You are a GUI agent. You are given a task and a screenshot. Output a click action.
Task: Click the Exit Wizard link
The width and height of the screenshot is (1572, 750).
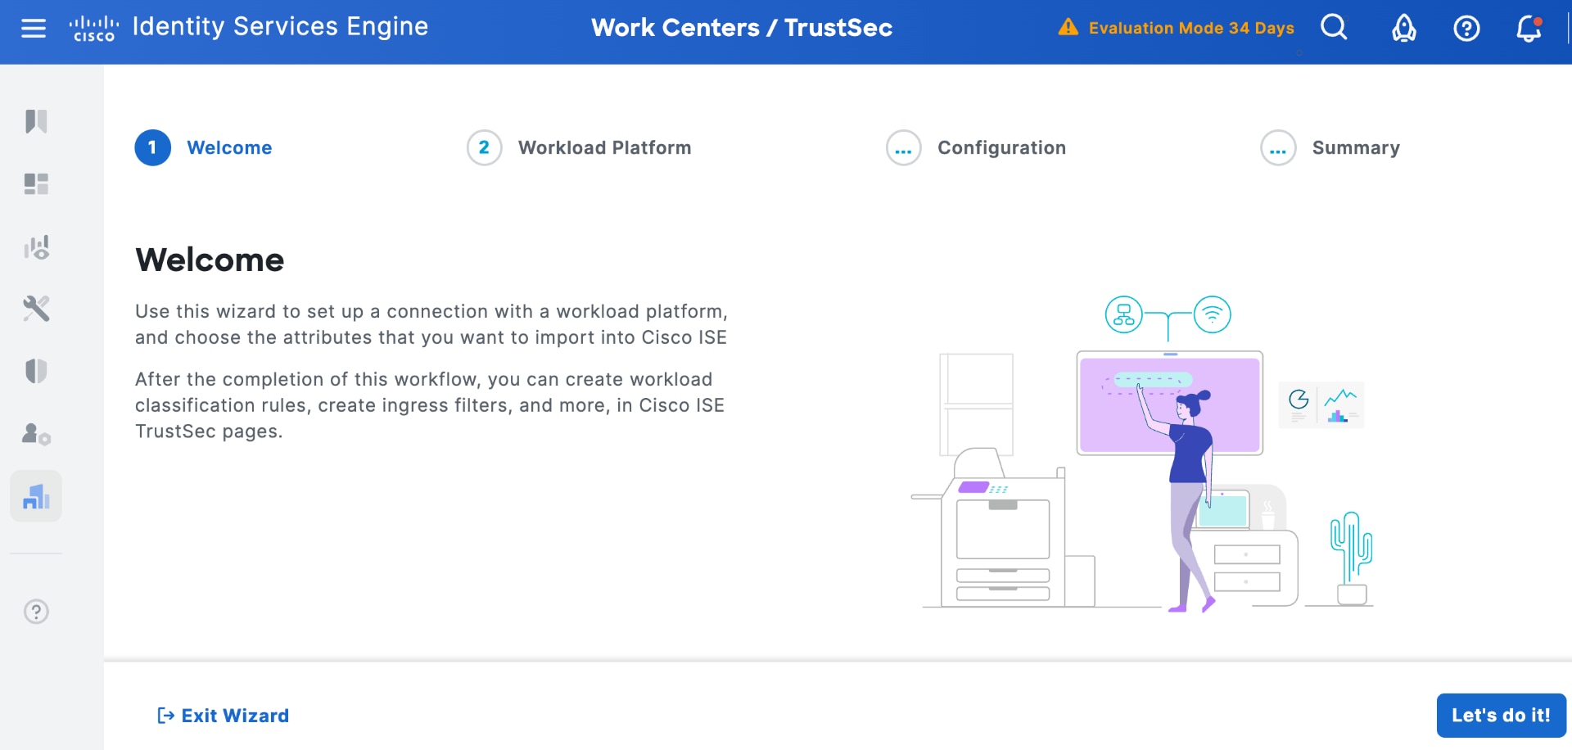coord(224,716)
